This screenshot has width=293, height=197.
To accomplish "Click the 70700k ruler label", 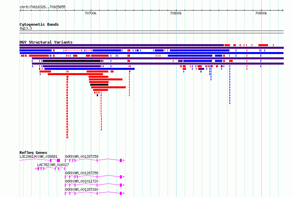I will pos(91,13).
